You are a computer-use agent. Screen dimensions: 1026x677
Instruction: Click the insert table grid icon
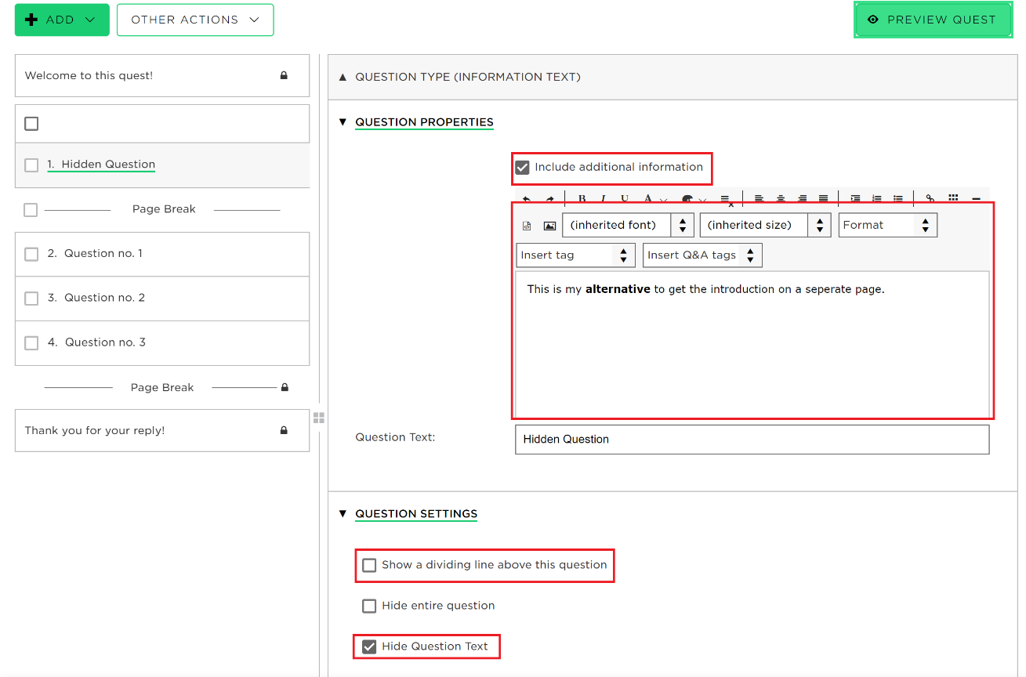point(953,199)
